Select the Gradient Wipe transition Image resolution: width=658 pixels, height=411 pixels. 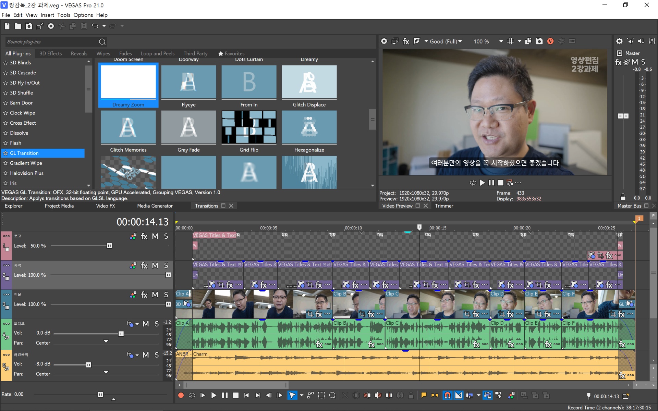(x=26, y=163)
